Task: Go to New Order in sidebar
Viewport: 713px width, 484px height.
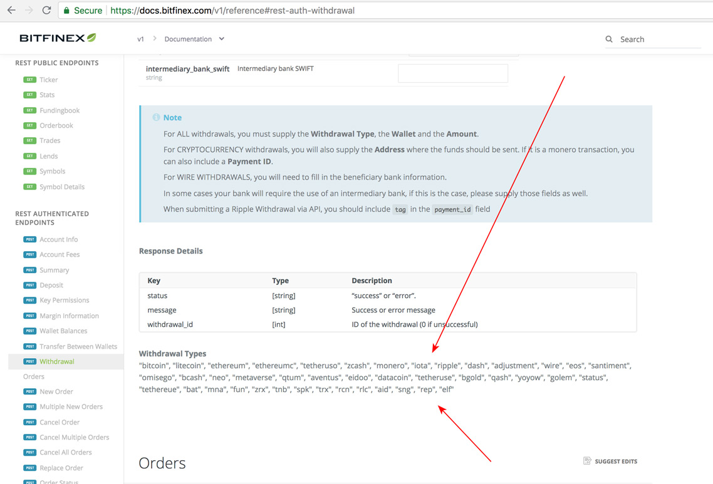Action: tap(56, 391)
